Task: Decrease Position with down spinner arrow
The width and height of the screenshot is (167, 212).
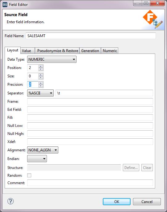Action: [41, 69]
